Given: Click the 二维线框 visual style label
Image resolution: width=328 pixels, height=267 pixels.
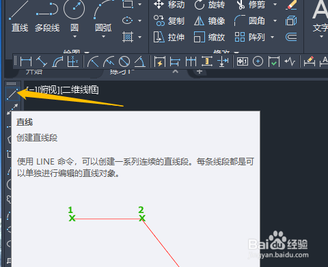Looking at the screenshot, I should click(80, 90).
